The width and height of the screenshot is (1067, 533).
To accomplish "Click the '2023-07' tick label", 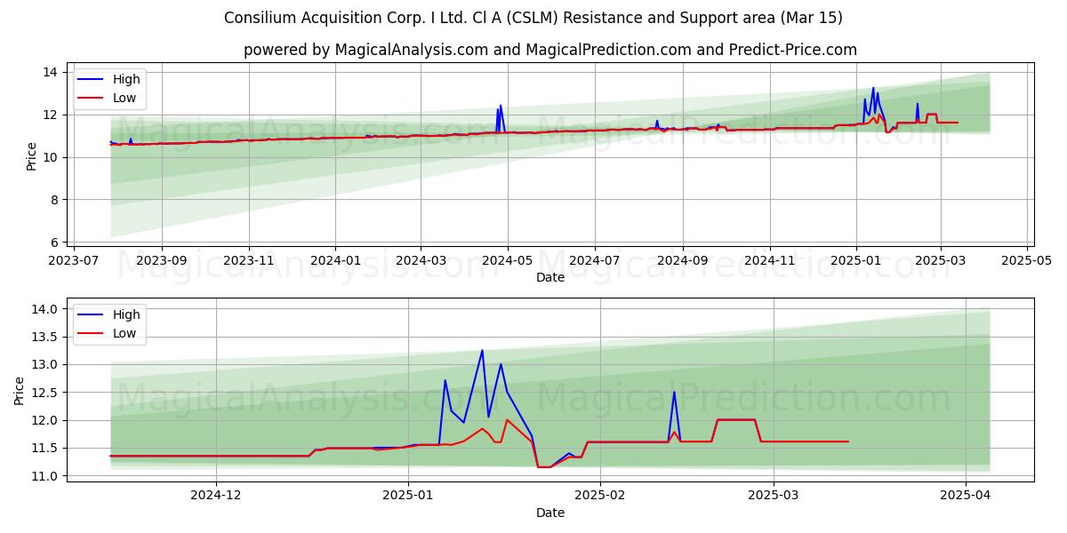I will (74, 260).
